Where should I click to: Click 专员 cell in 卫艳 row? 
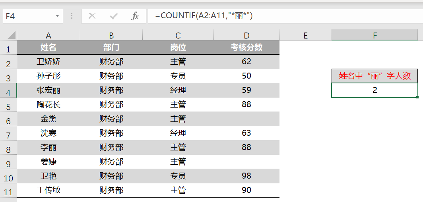pos(178,176)
